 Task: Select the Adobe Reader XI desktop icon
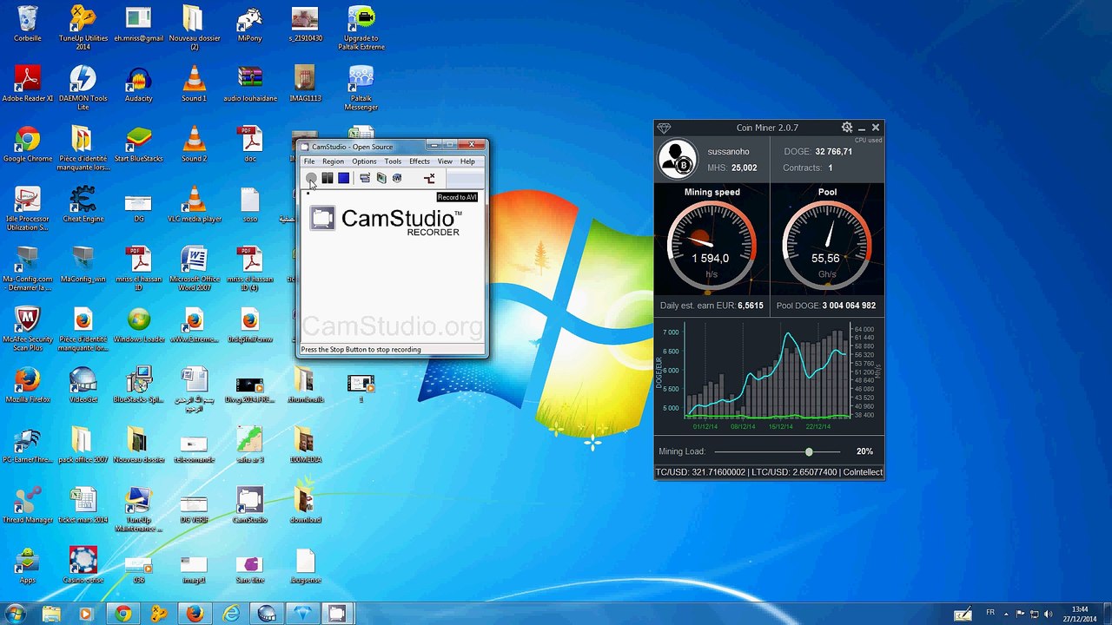(x=27, y=84)
